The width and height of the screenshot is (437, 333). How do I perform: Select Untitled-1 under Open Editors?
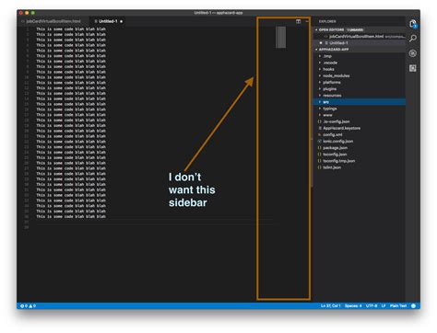[360, 43]
